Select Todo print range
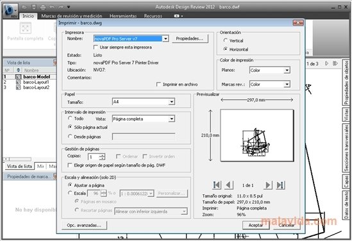The image size is (352, 241). tap(70, 118)
